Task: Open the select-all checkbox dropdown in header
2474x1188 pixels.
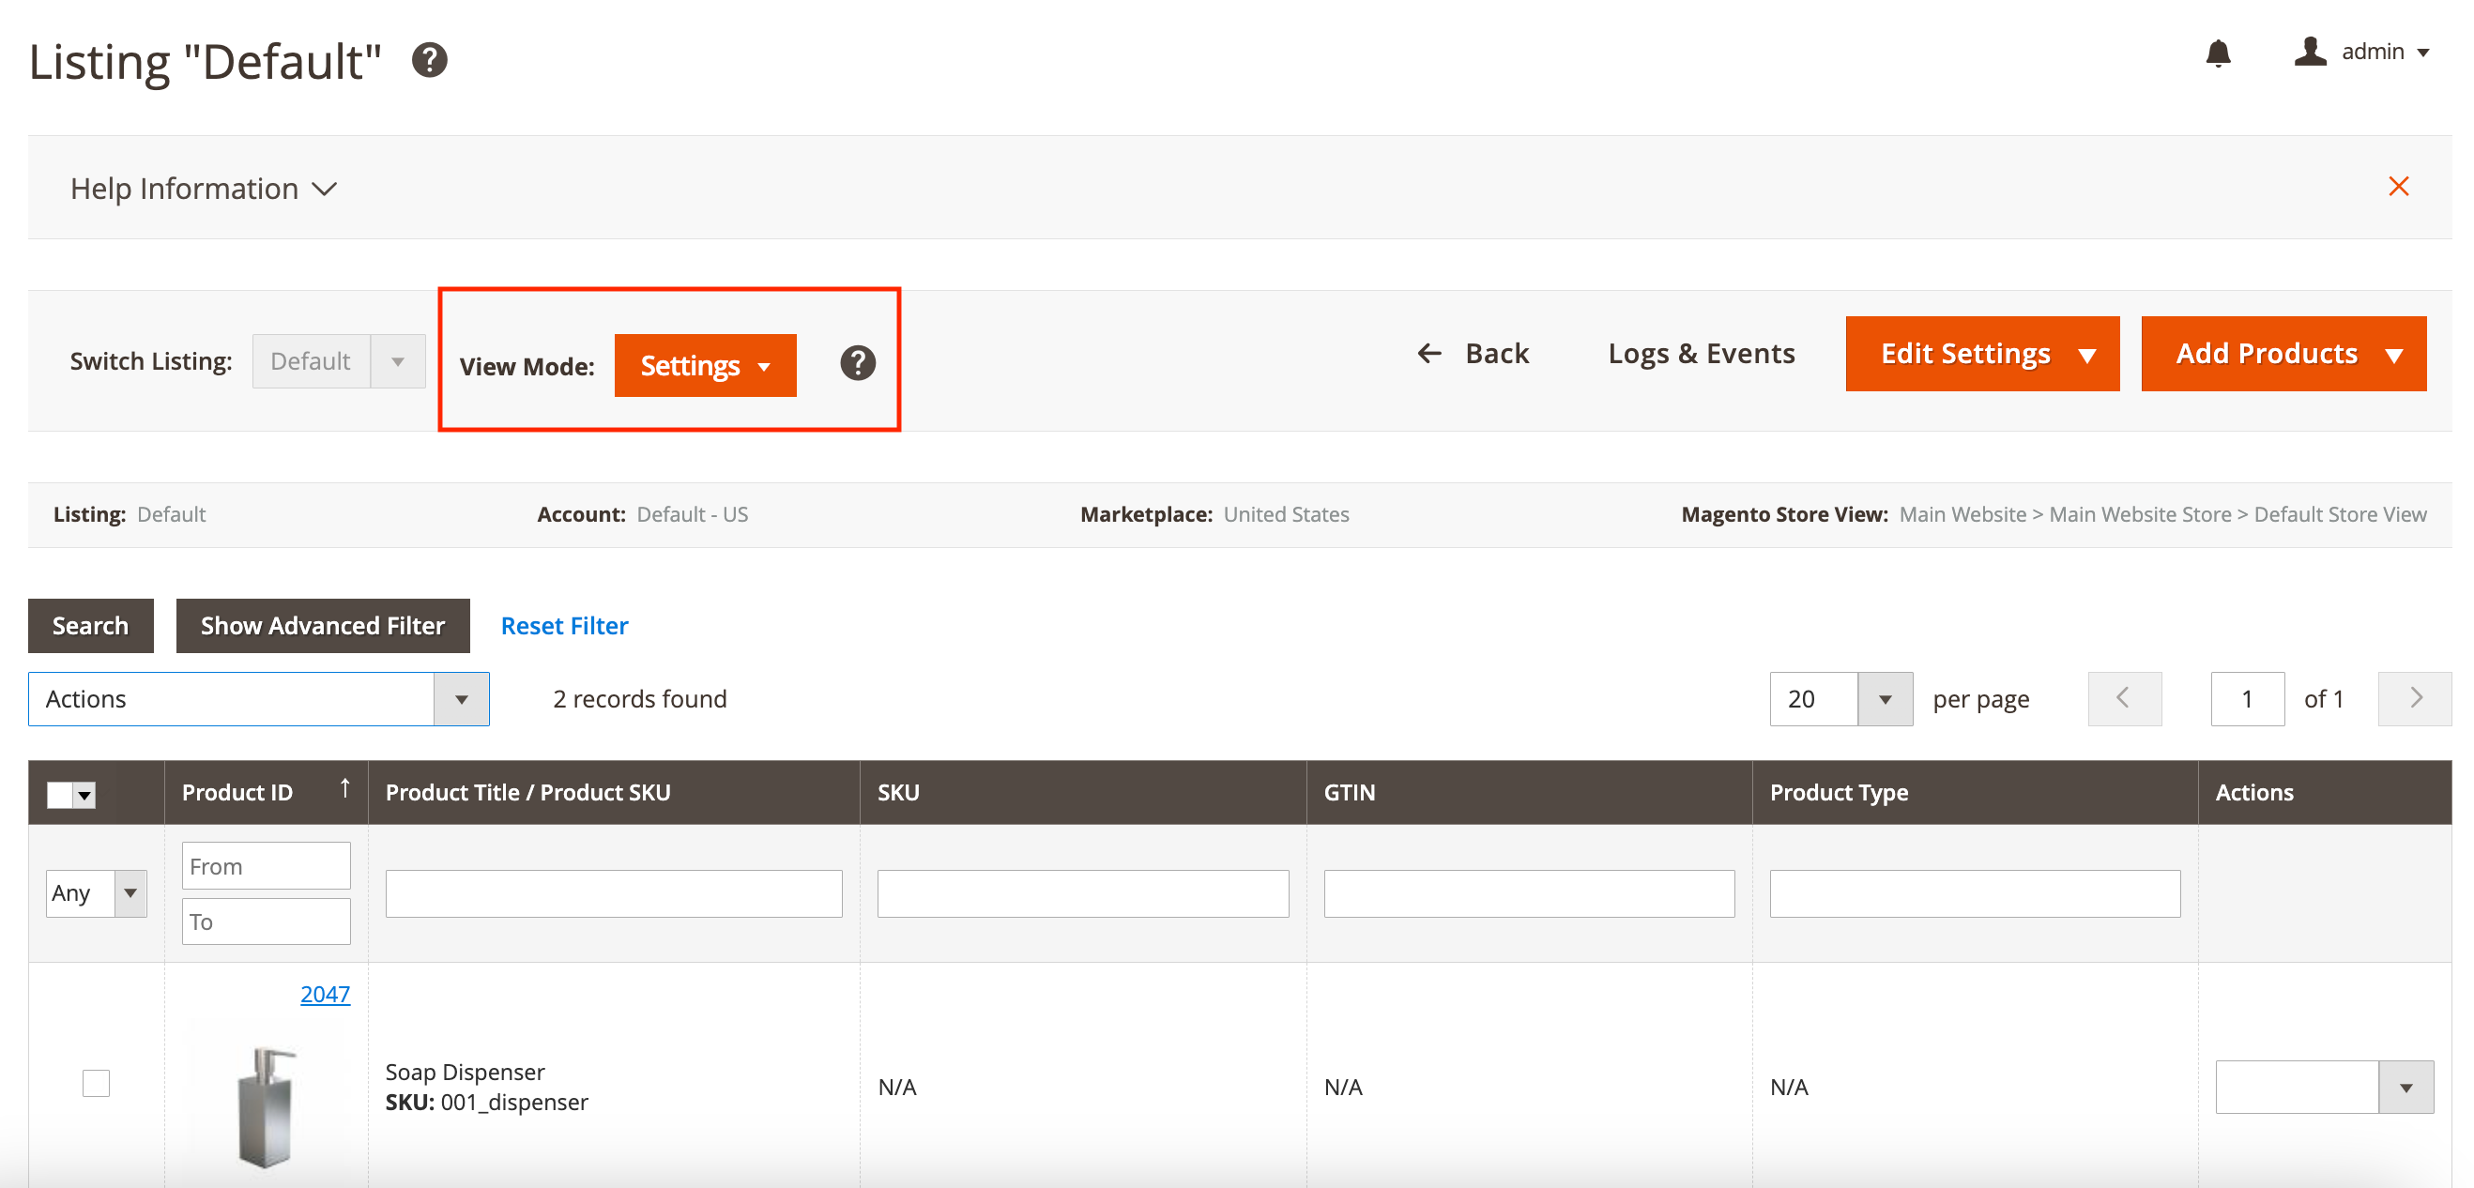Action: pyautogui.click(x=84, y=795)
